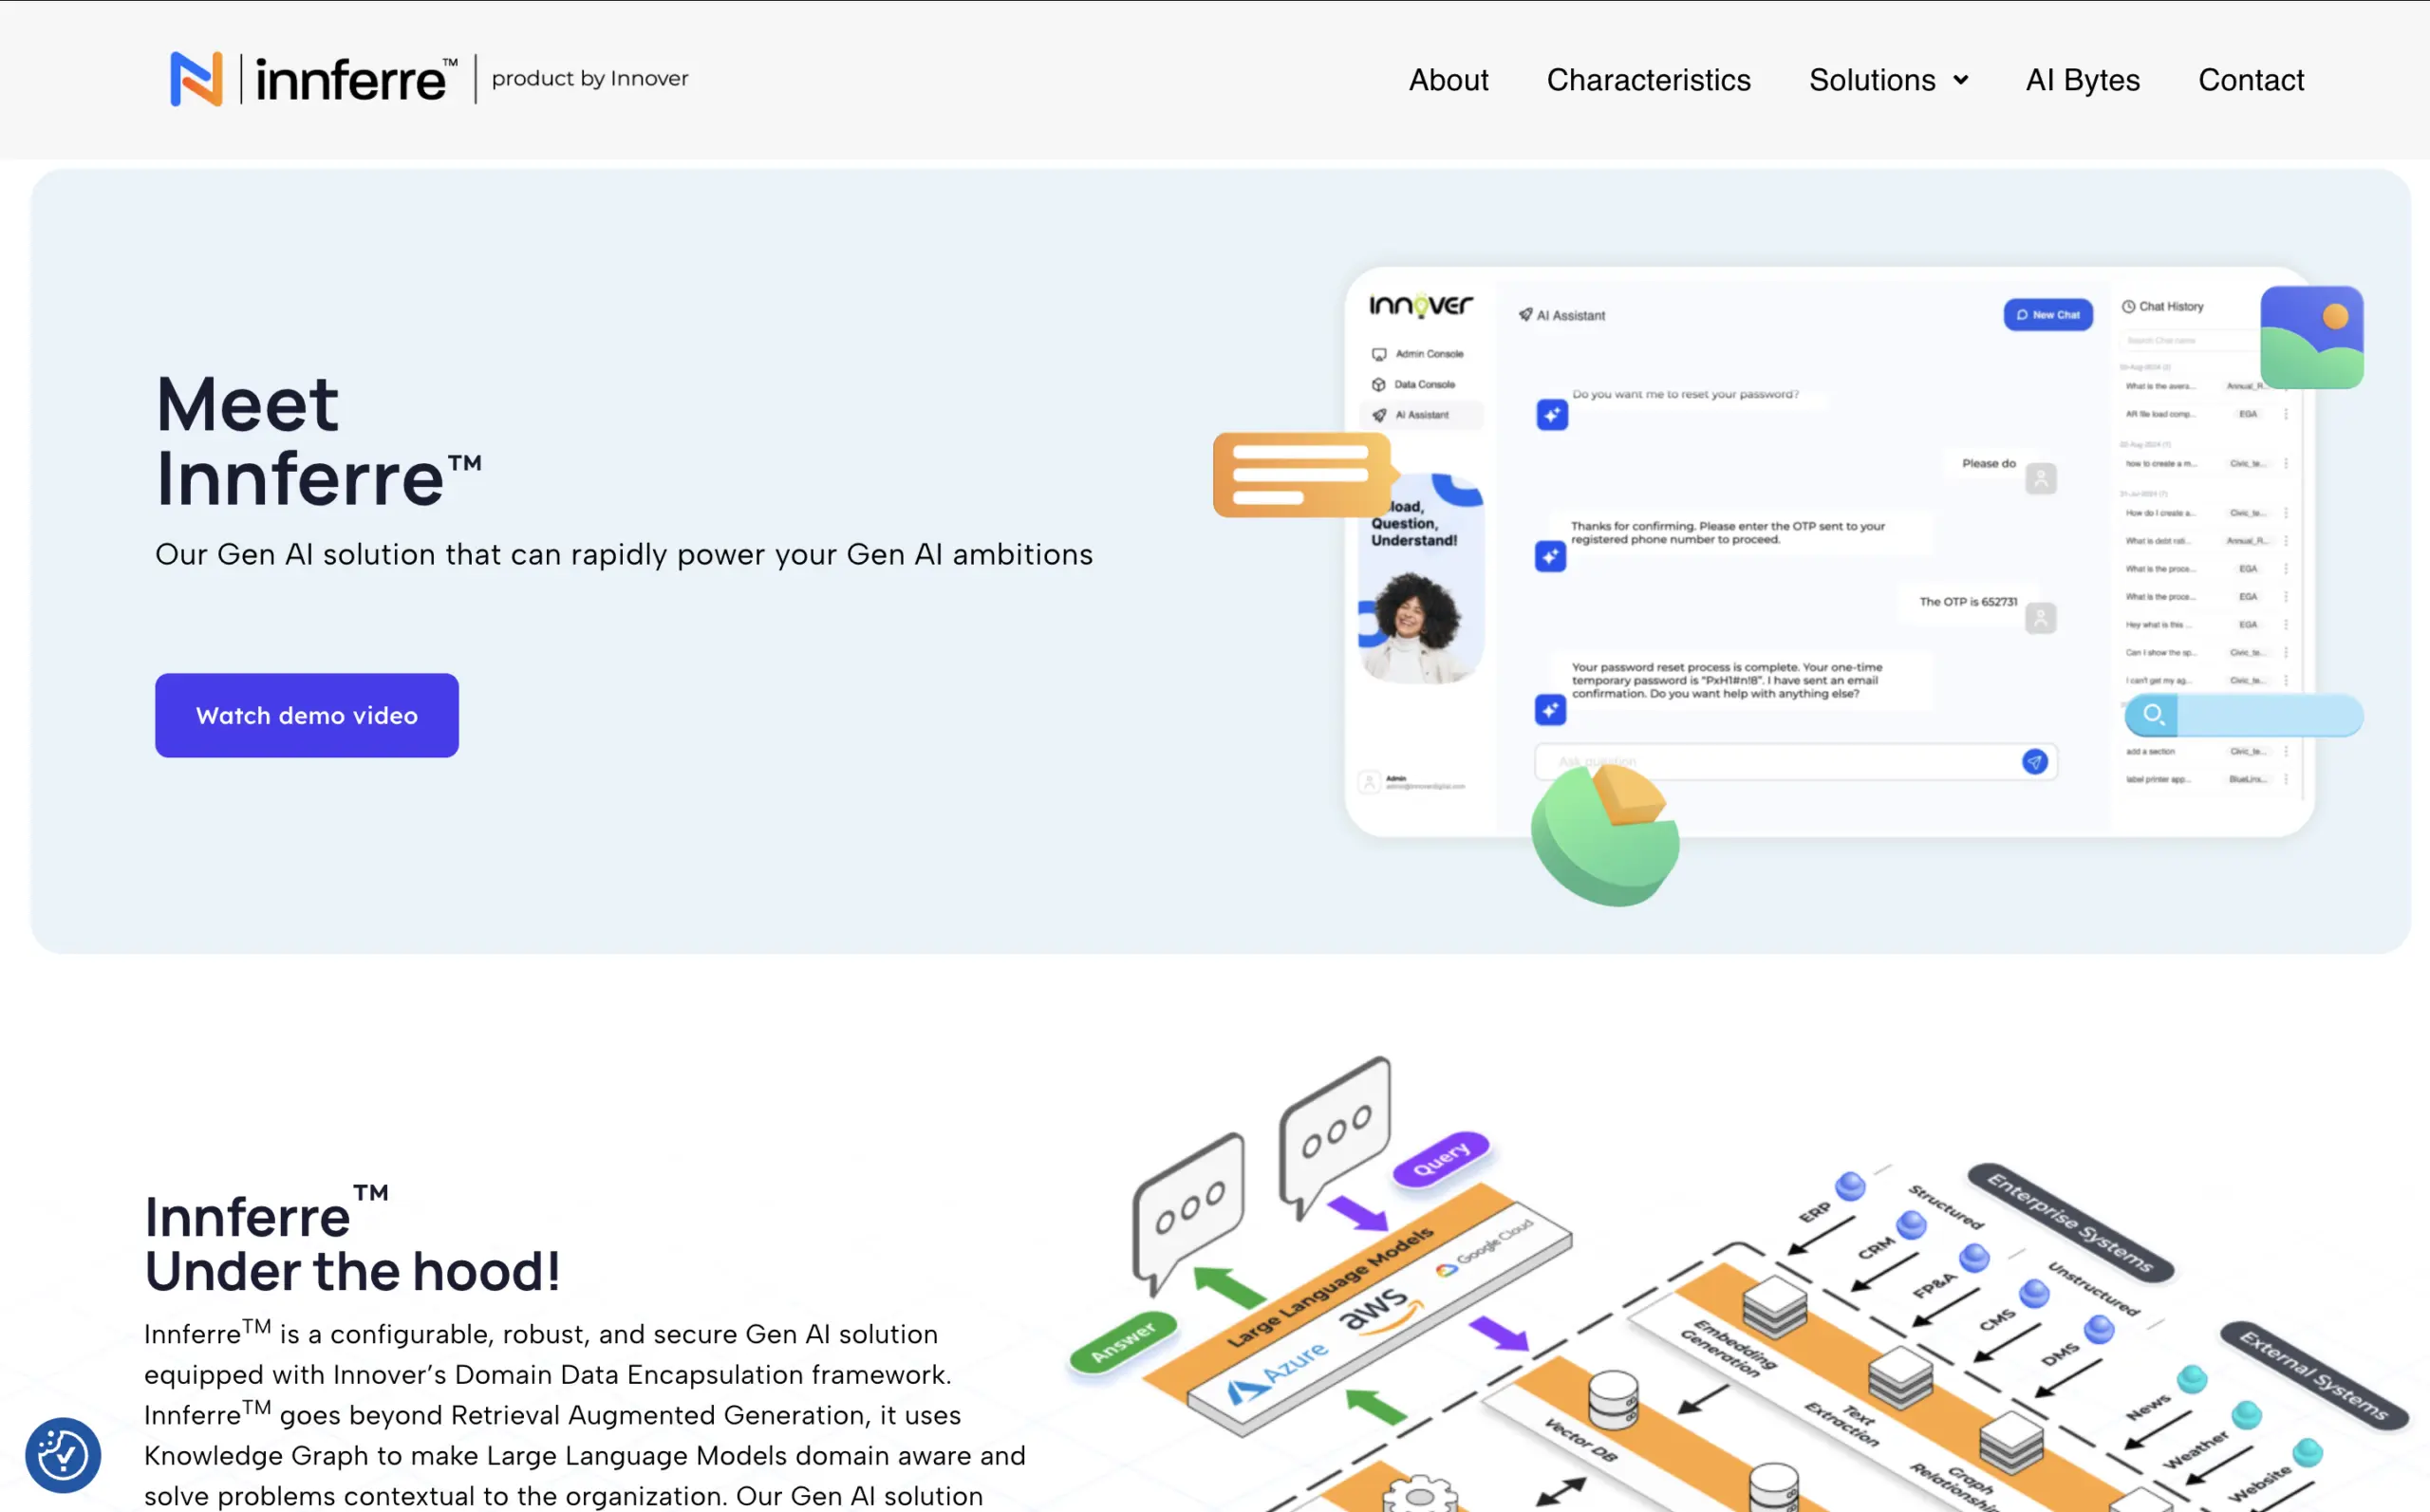Click Watch demo video button
Screen dimensions: 2430x1512
pyautogui.click(x=307, y=715)
